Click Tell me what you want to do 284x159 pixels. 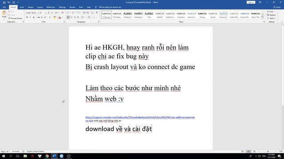(110, 7)
